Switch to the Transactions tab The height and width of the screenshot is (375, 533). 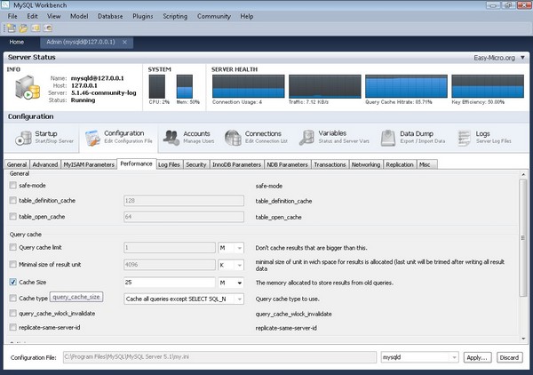(330, 164)
